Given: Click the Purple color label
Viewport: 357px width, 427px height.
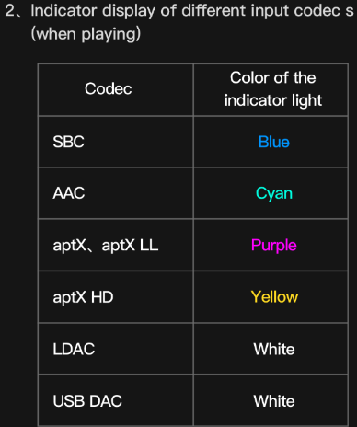Looking at the screenshot, I should (x=274, y=246).
